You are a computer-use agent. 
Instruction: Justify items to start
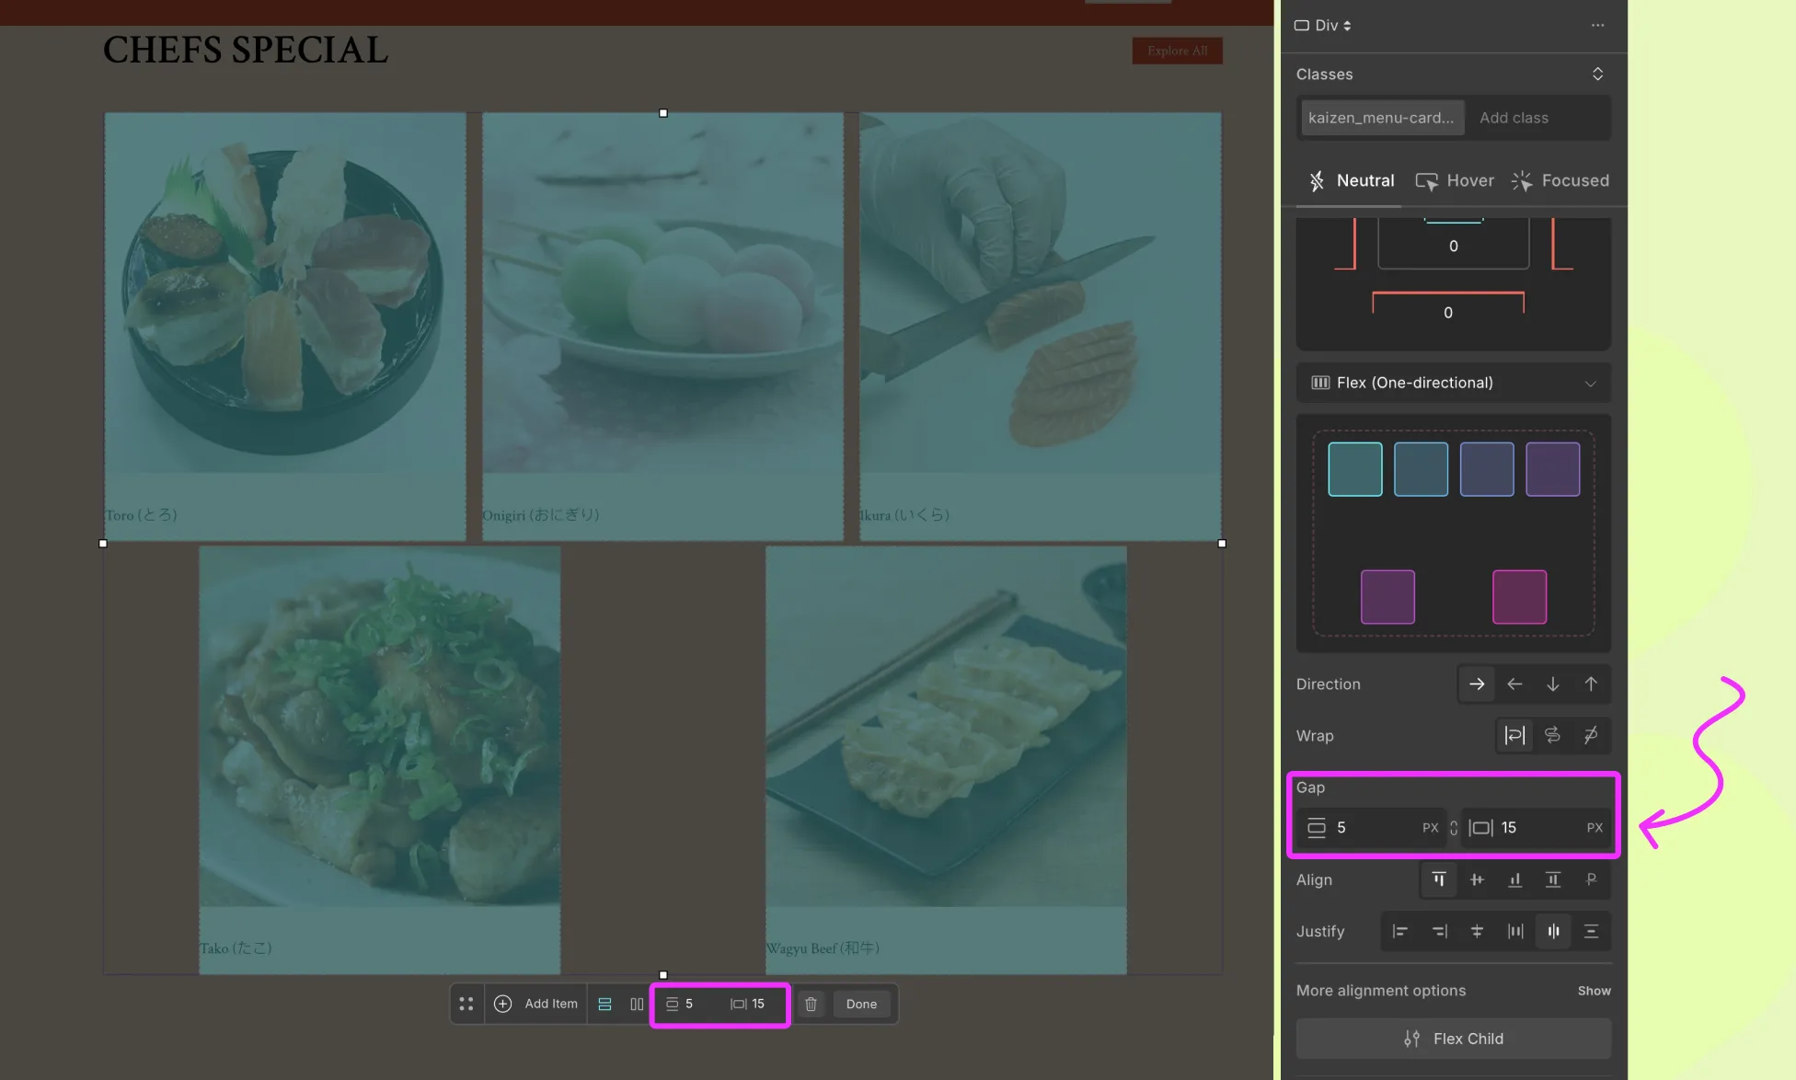(1400, 931)
